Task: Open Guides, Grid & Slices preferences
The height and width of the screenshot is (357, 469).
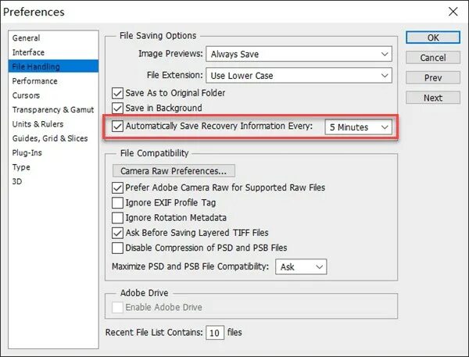Action: tap(50, 138)
